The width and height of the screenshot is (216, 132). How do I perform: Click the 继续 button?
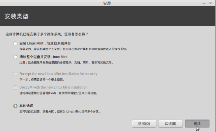click(x=197, y=123)
